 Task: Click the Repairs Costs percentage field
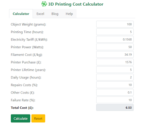tap(115, 85)
